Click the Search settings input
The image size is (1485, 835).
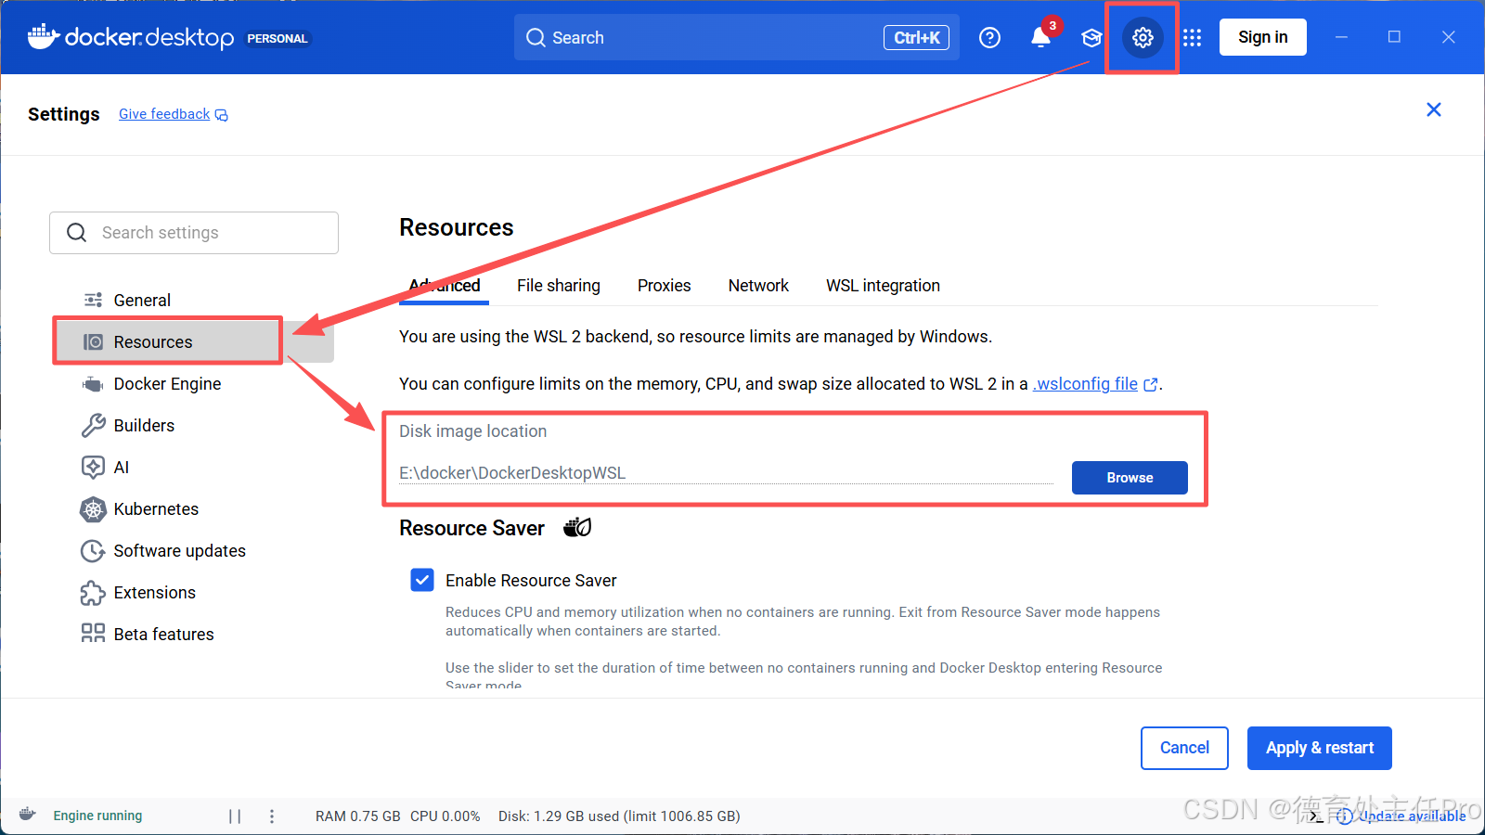(194, 232)
